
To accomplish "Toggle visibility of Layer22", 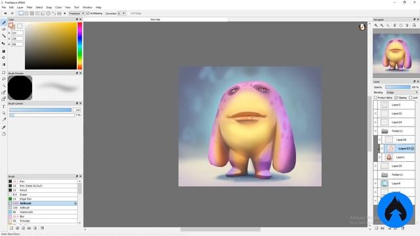I will pyautogui.click(x=375, y=113).
